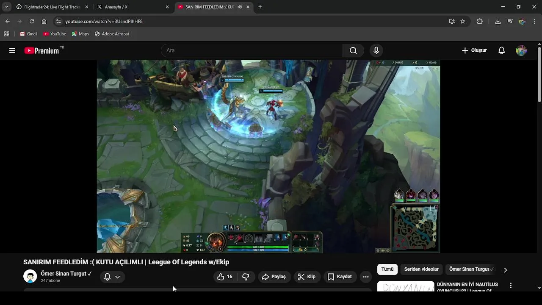This screenshot has height=305, width=542.
Task: Open the YouTube bookmark
Action: click(55, 34)
